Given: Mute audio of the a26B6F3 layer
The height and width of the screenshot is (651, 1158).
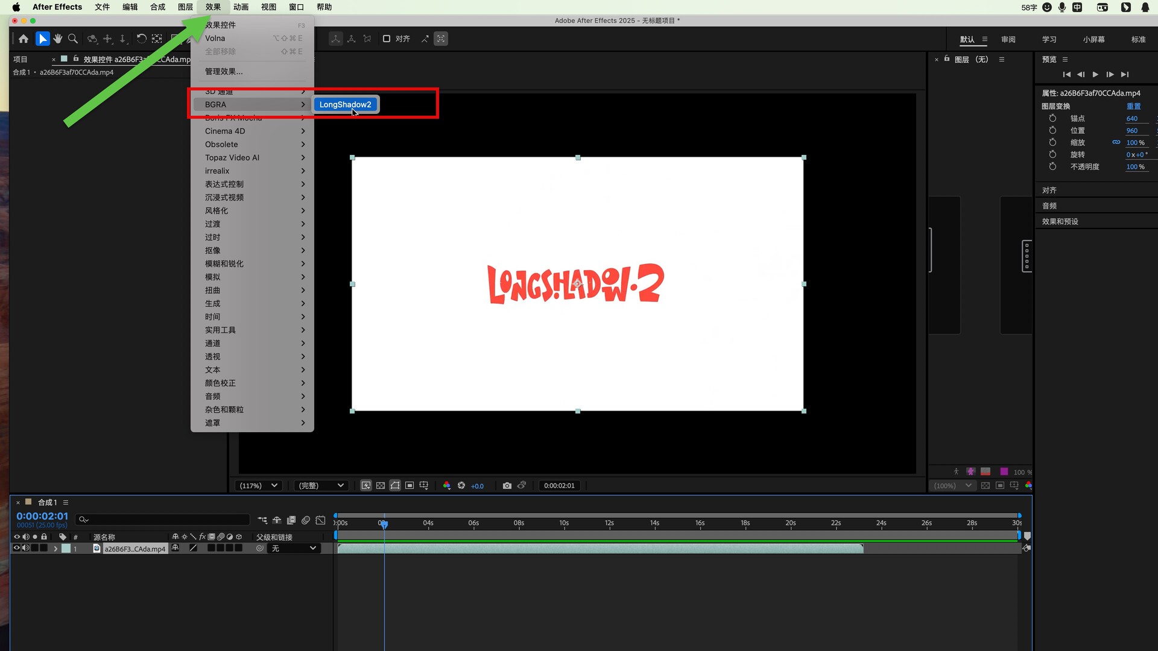Looking at the screenshot, I should pos(26,548).
